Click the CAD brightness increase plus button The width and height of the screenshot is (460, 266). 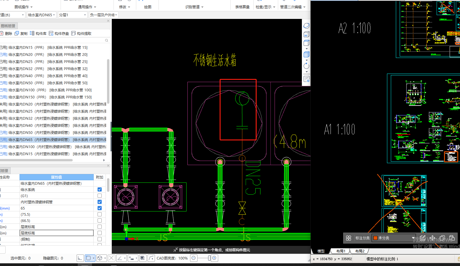pos(214,258)
